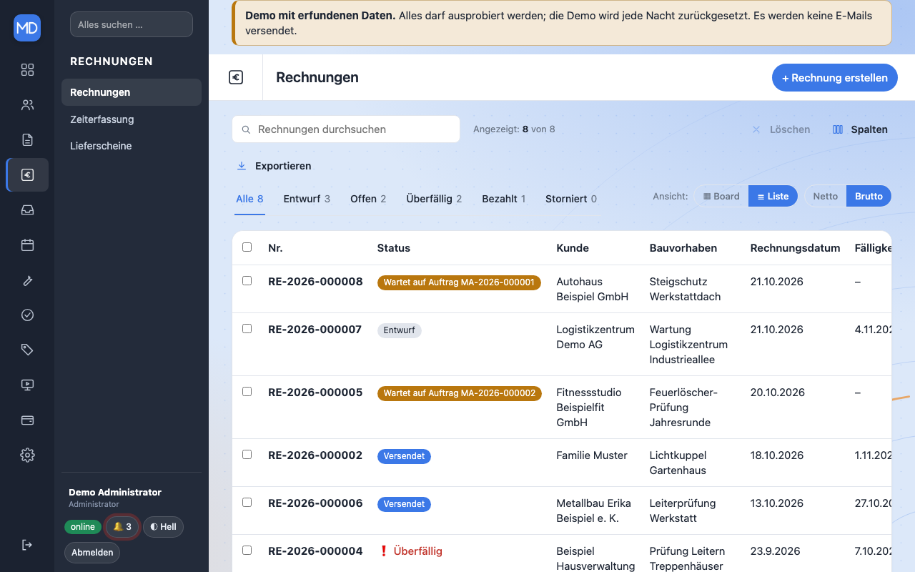Switch the view to Liste
915x572 pixels.
[x=773, y=196]
